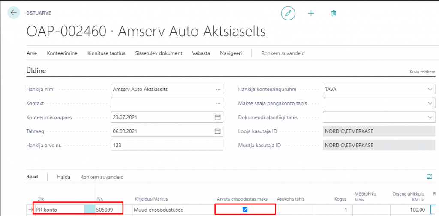Click ellipsis lookup in Kontakt field
The image size is (439, 216).
coord(218,103)
